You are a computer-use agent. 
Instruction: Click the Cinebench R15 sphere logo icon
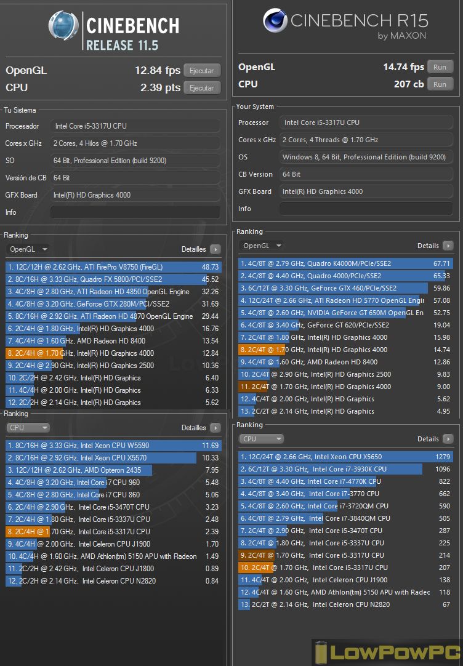(x=275, y=20)
